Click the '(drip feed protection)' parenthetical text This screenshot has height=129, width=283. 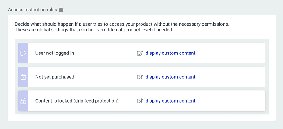click(95, 101)
